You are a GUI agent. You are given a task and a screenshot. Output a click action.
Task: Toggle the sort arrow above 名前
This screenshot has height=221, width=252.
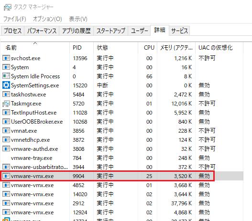35,43
